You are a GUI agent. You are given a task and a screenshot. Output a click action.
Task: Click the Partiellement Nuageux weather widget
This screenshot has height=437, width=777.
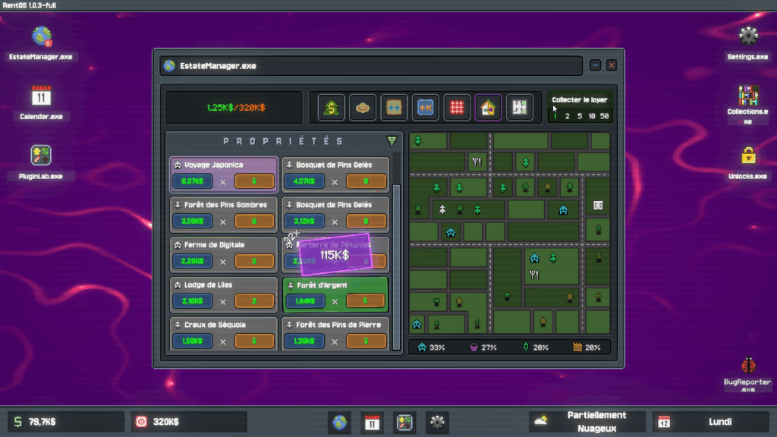[587, 422]
